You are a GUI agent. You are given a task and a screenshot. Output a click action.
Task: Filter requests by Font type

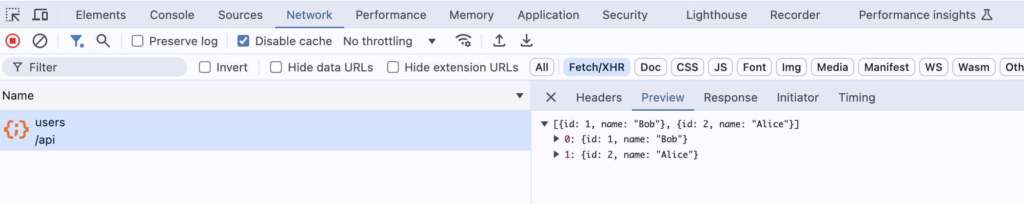754,67
